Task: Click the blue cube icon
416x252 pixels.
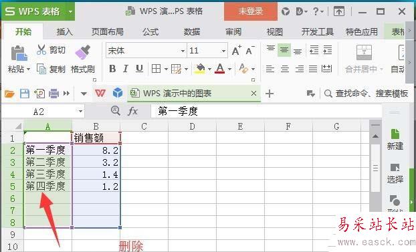Action: coord(118,93)
